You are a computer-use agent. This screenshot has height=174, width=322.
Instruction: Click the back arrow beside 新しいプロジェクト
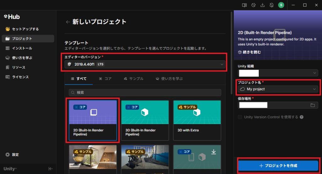(x=68, y=22)
